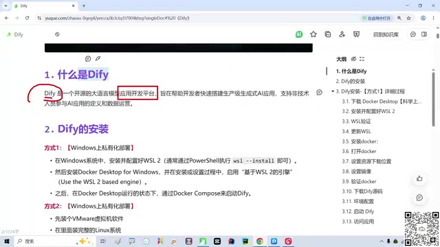Image resolution: width=440 pixels, height=247 pixels.
Task: Show hidden system tray icons chevron
Action: point(382,241)
